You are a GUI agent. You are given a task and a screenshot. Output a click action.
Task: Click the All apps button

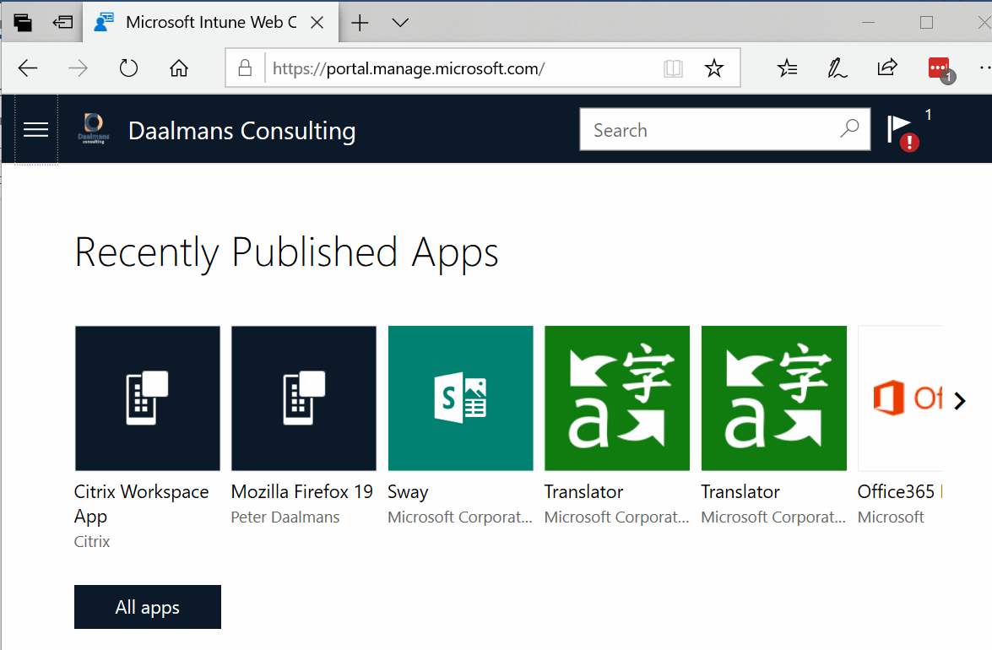tap(148, 607)
